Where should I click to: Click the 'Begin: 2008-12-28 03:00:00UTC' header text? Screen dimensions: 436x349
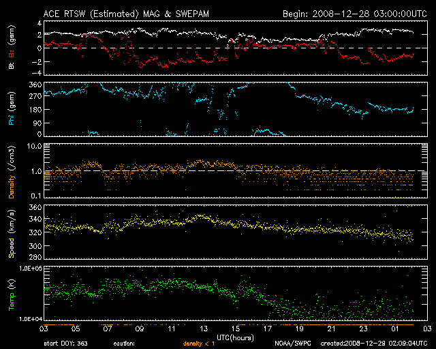click(354, 14)
